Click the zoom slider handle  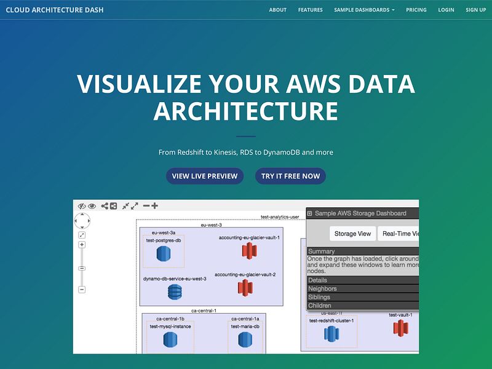[82, 268]
